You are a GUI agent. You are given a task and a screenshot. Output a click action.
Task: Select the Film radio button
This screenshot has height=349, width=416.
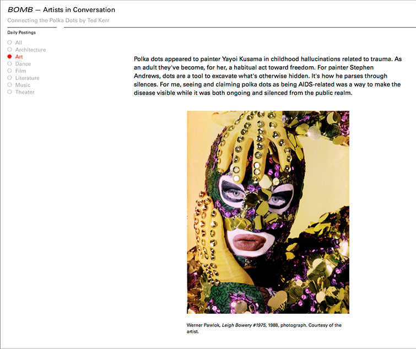click(9, 71)
